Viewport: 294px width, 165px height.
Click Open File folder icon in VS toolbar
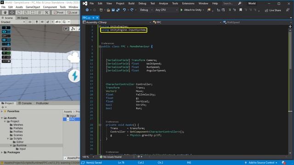(108, 10)
